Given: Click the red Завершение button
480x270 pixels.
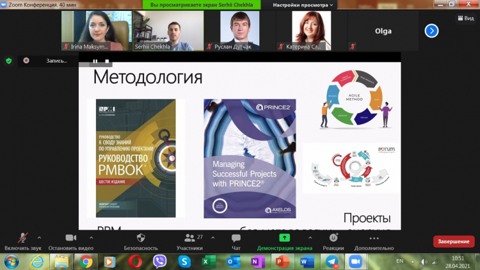Looking at the screenshot, I should [x=453, y=241].
